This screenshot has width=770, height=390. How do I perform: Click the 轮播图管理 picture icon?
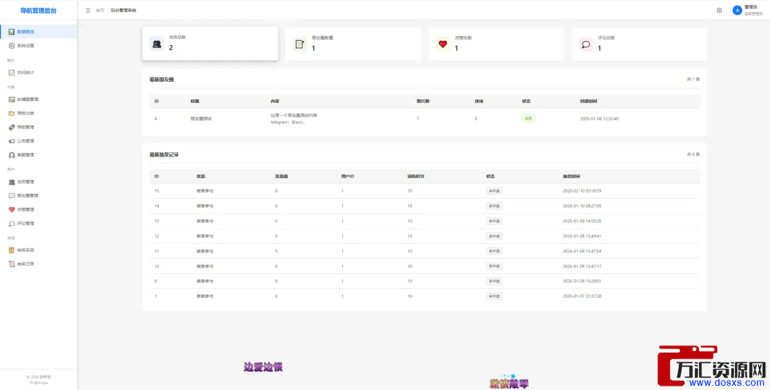pos(11,99)
